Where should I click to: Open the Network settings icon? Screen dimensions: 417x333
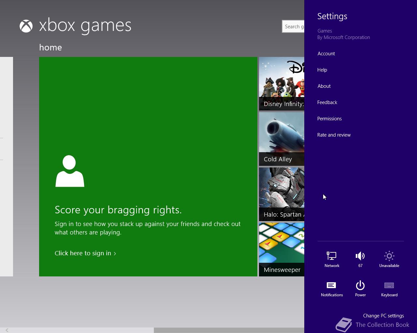332,260
